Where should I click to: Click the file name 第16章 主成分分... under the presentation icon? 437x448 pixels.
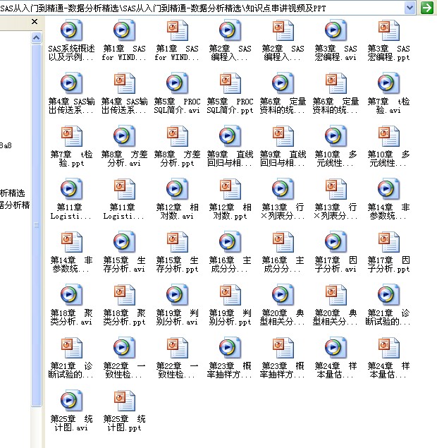click(x=283, y=265)
